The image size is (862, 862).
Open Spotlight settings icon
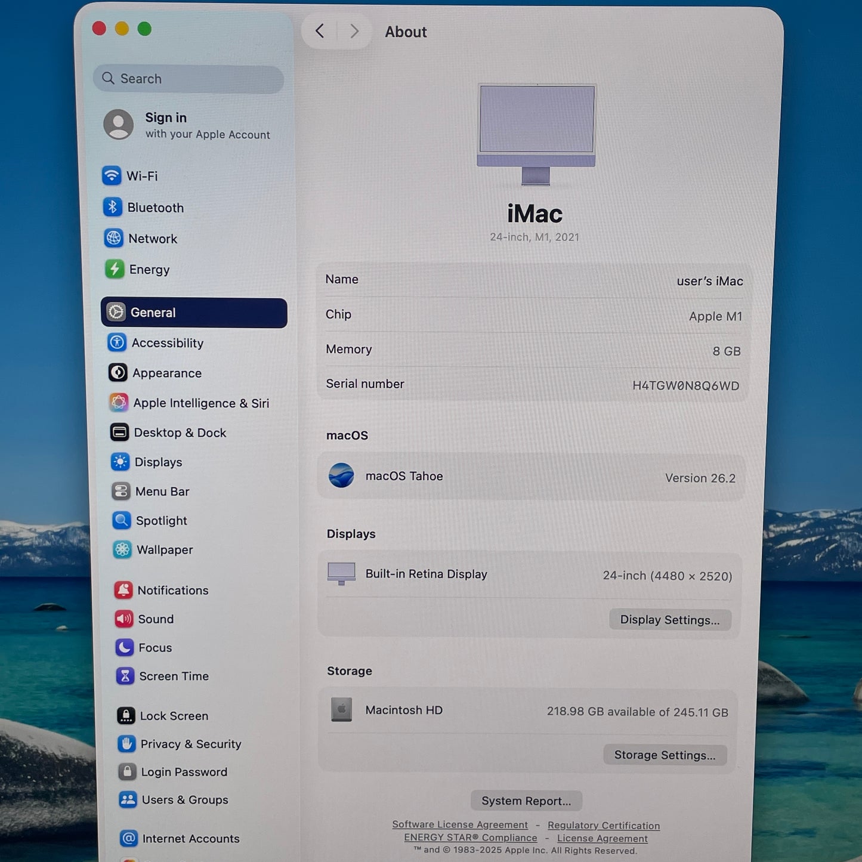[122, 520]
